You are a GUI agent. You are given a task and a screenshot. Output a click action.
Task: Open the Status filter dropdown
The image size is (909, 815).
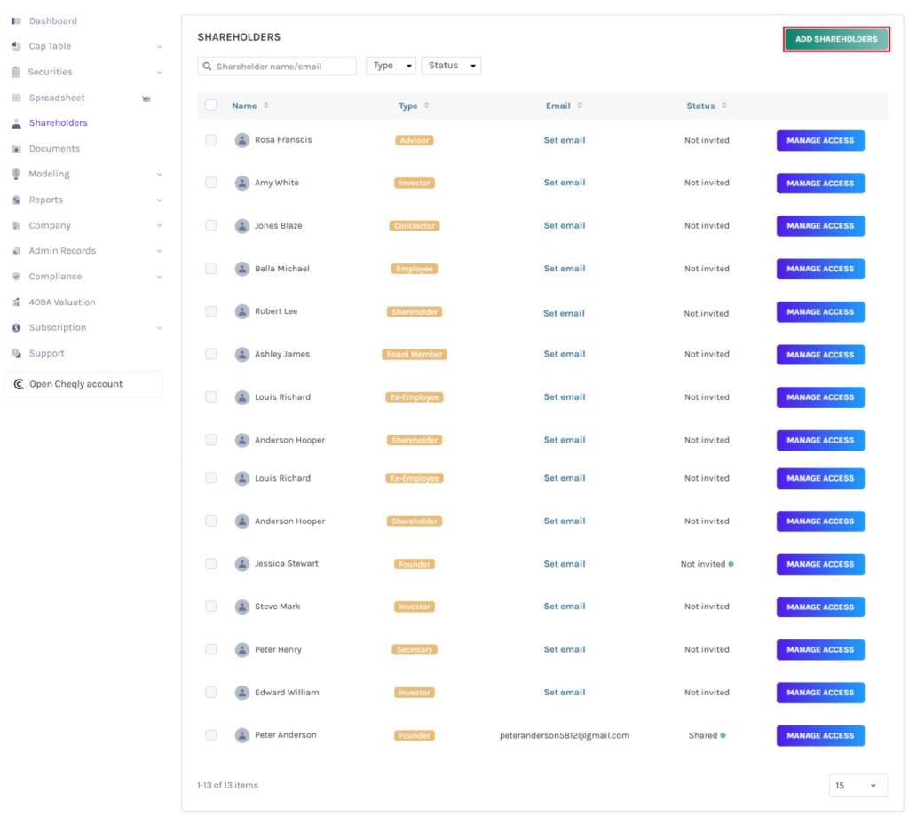tap(451, 66)
